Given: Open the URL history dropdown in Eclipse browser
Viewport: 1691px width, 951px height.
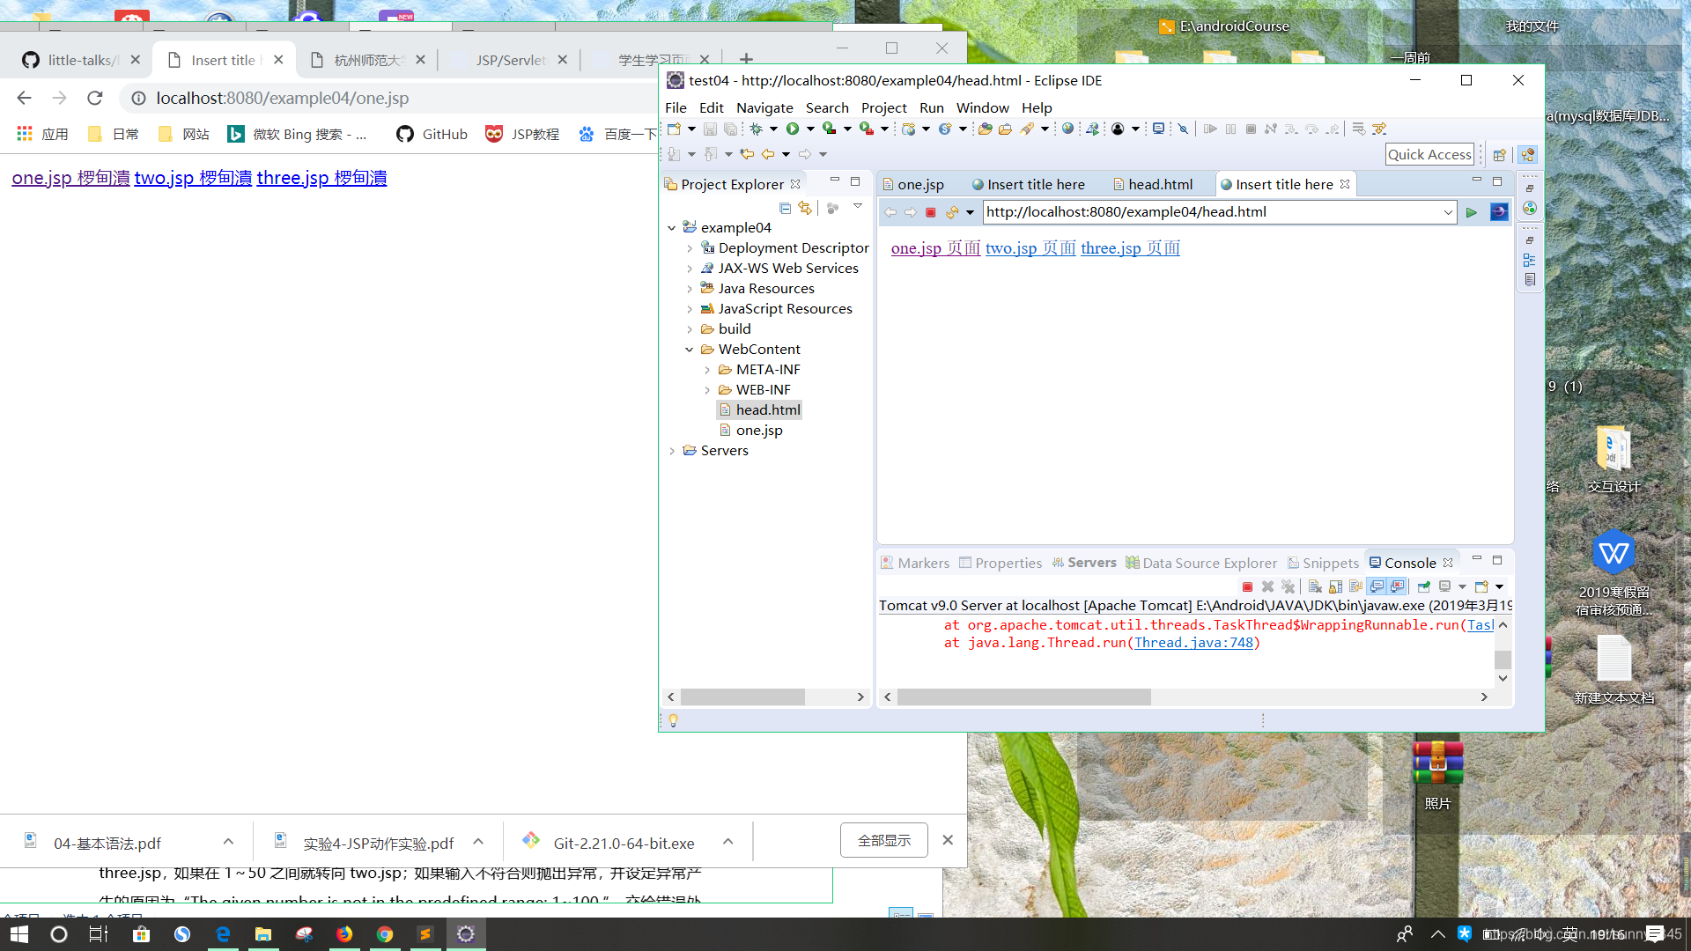Looking at the screenshot, I should pos(1447,212).
